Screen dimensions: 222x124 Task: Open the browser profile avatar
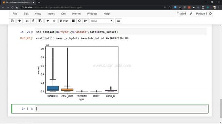pyautogui.click(x=214, y=8)
